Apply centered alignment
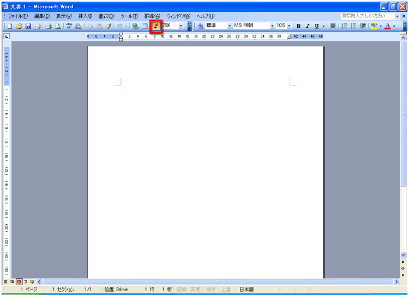The height and width of the screenshot is (295, 409). tap(333, 26)
